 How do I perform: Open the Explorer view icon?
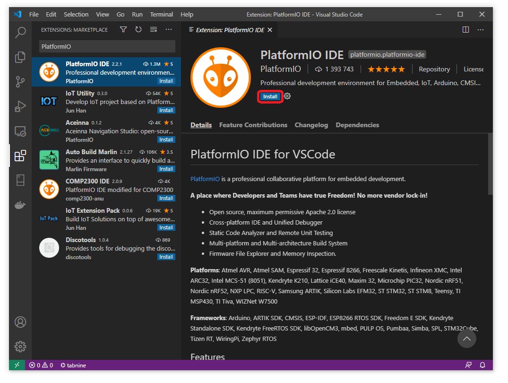point(20,57)
